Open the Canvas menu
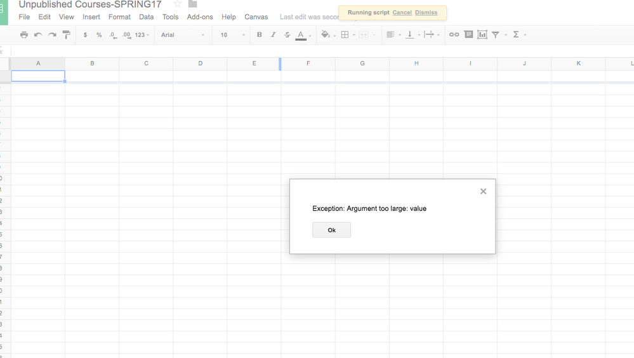 pyautogui.click(x=256, y=17)
